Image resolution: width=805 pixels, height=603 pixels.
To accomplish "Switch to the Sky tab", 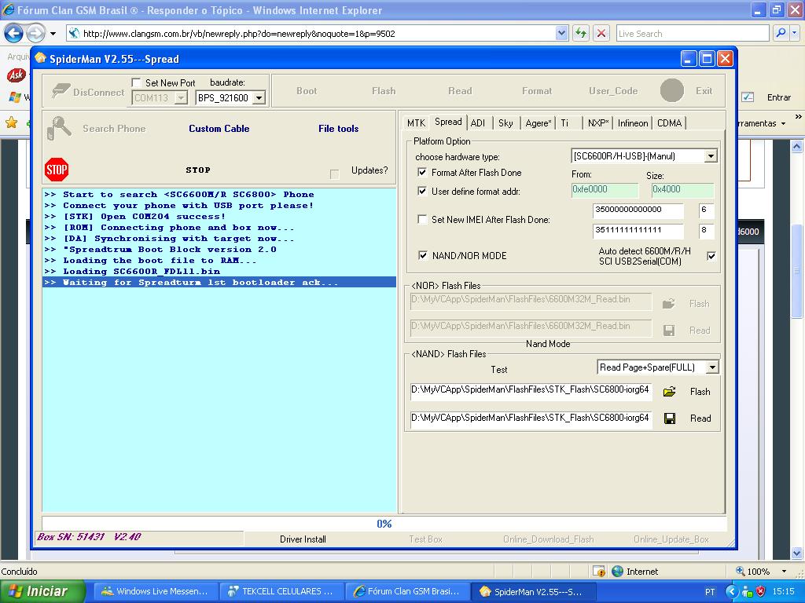I will [505, 123].
